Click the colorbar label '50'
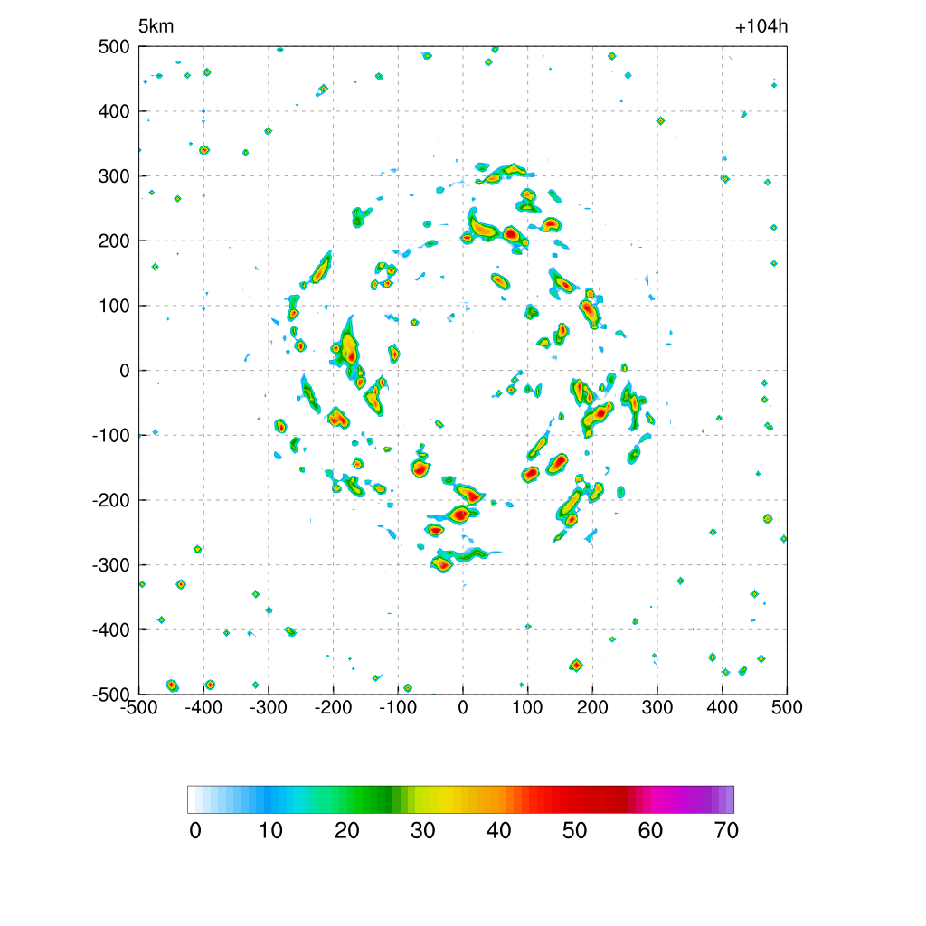Viewport: 926px width, 926px height. [x=574, y=831]
